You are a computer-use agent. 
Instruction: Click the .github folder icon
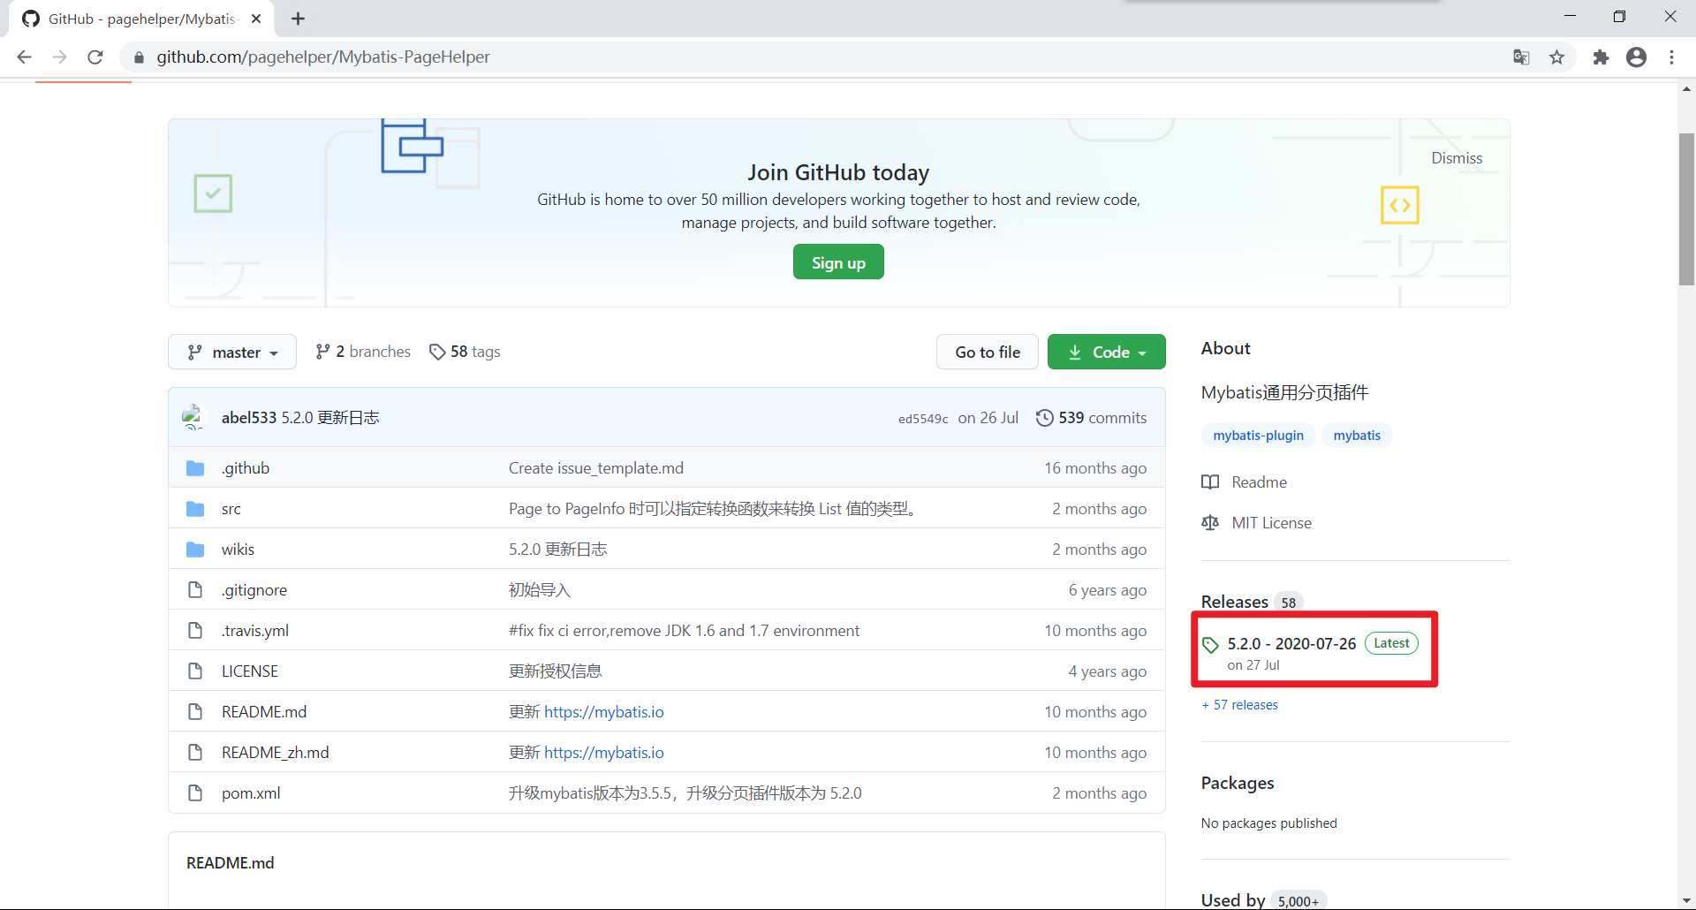click(195, 468)
